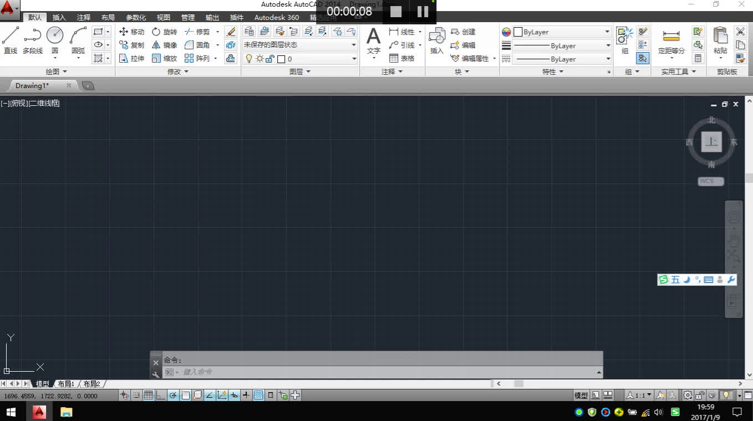Switch to the 插入 ribbon tab
The image size is (753, 421).
point(59,17)
